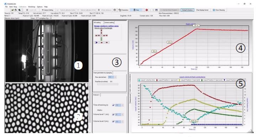Viewport: 258px width, 137px height.
Task: Click the Default Windows button
Action: point(188,10)
